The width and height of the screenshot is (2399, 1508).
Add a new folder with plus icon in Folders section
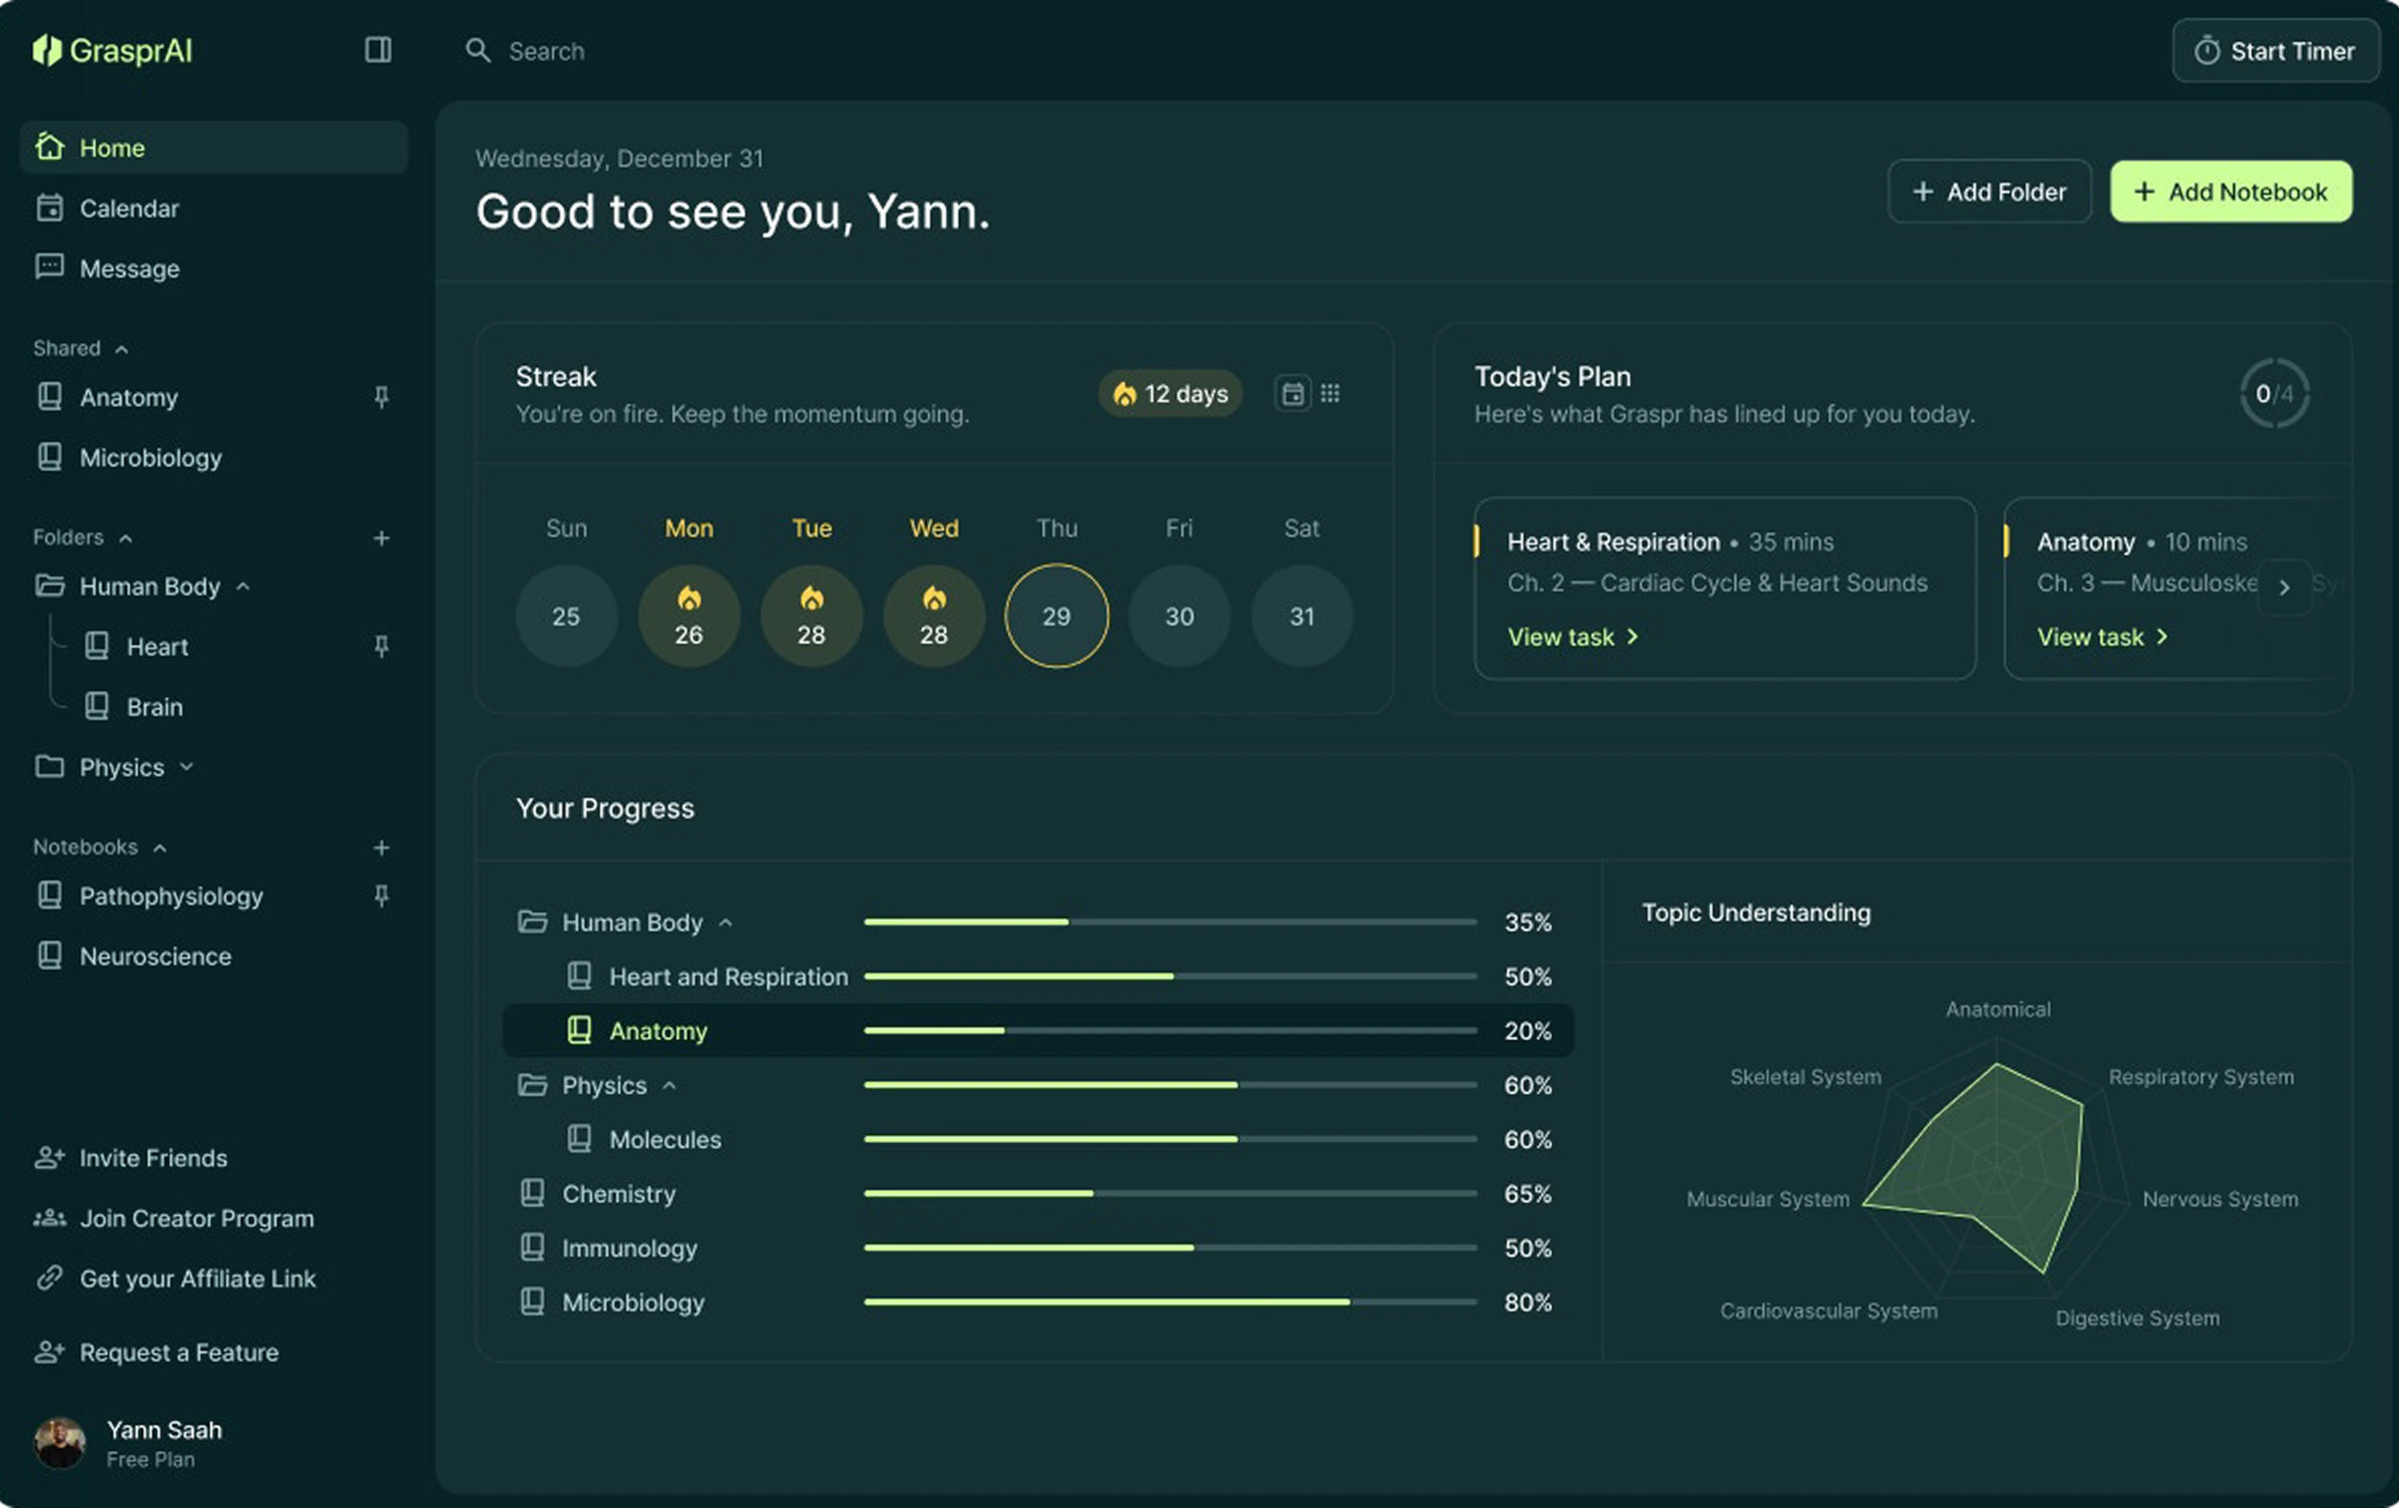pyautogui.click(x=380, y=538)
